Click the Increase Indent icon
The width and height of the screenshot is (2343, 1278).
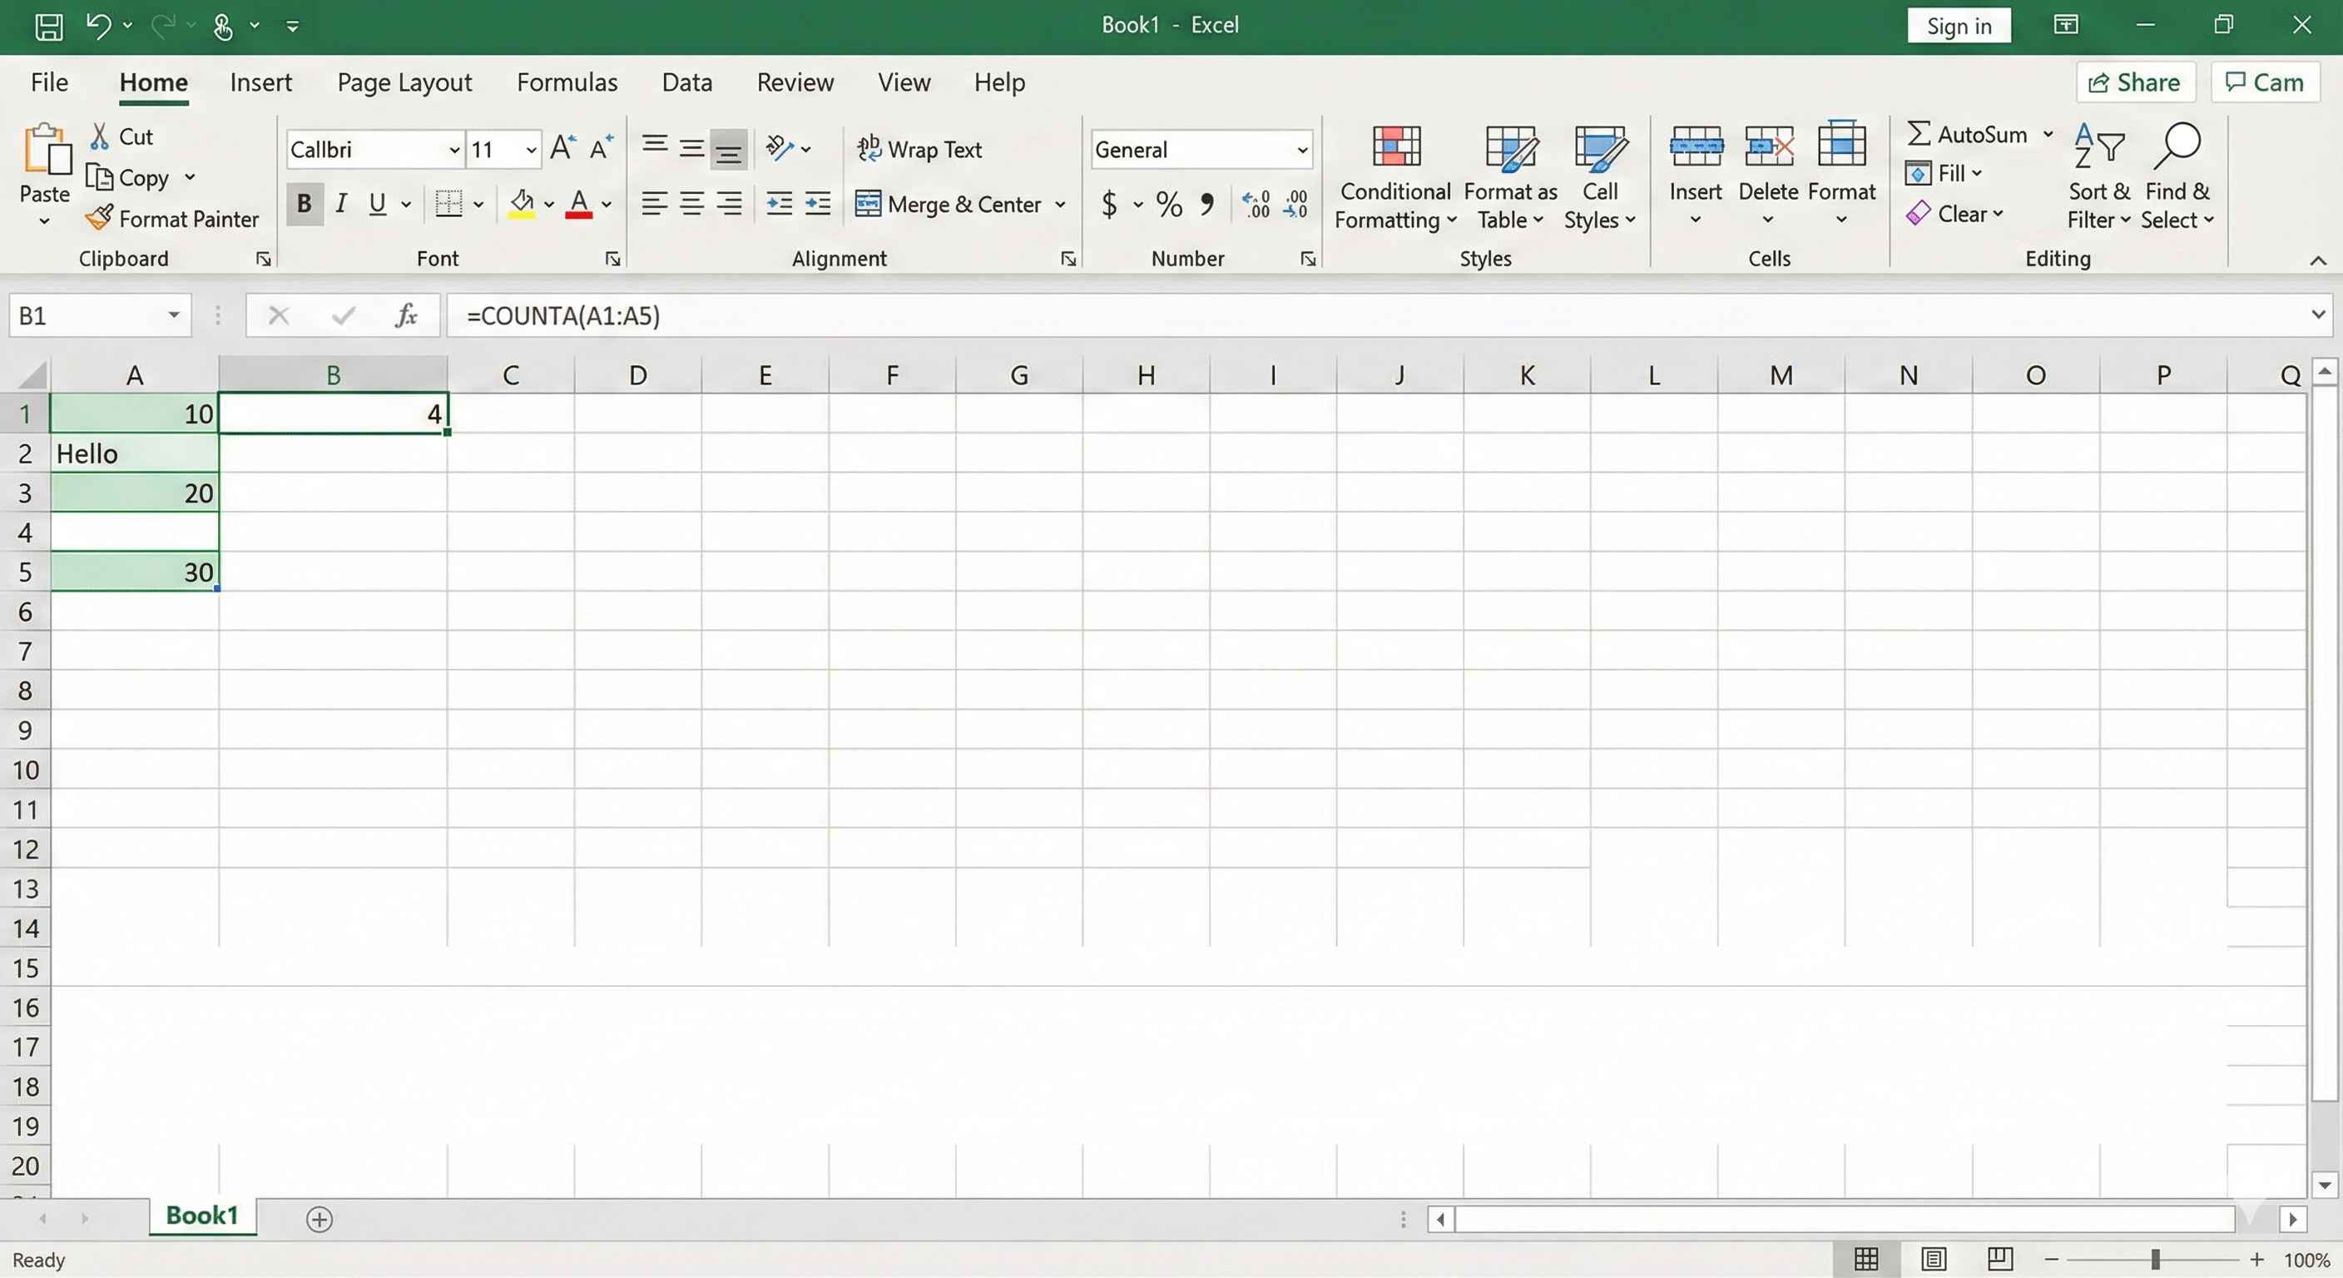[x=818, y=204]
